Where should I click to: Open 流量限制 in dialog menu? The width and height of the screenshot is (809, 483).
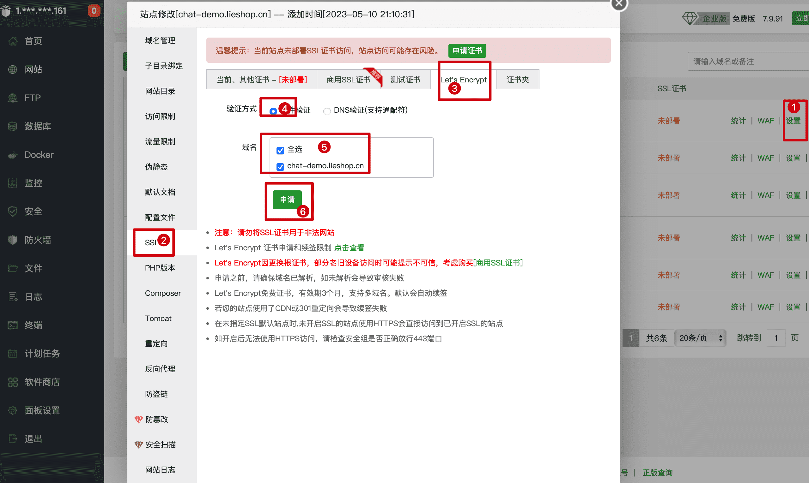[162, 141]
